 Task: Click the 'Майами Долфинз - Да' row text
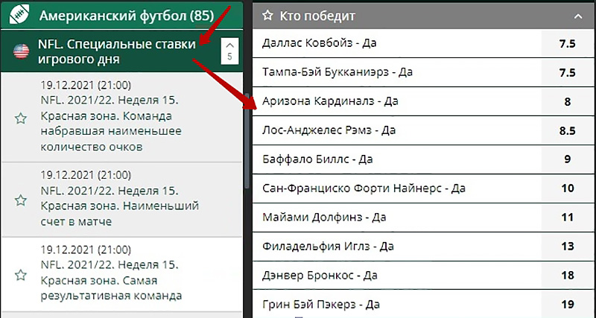[324, 217]
